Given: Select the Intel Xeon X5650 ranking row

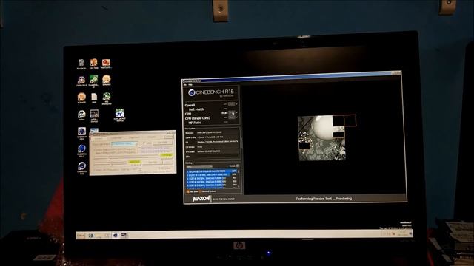Looking at the screenshot, I should (x=211, y=171).
